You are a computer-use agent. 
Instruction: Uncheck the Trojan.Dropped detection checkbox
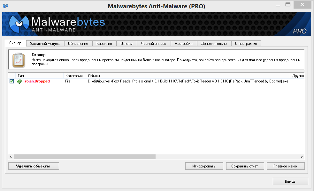coord(11,81)
